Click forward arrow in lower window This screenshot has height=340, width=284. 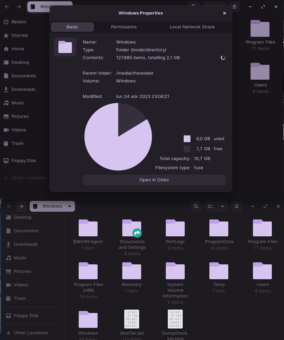(x=21, y=206)
